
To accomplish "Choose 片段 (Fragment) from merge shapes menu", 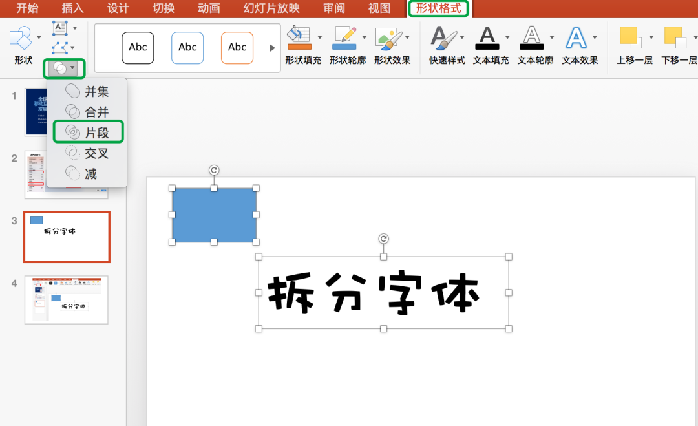I will pos(88,133).
